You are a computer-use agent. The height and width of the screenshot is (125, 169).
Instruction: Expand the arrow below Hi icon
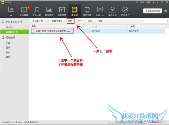point(11,15)
